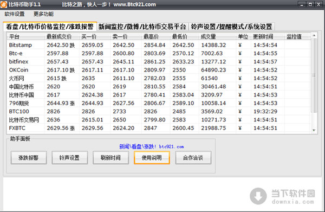Open the 软件设置 menu
Image resolution: width=325 pixels, height=212 pixels.
15,14
